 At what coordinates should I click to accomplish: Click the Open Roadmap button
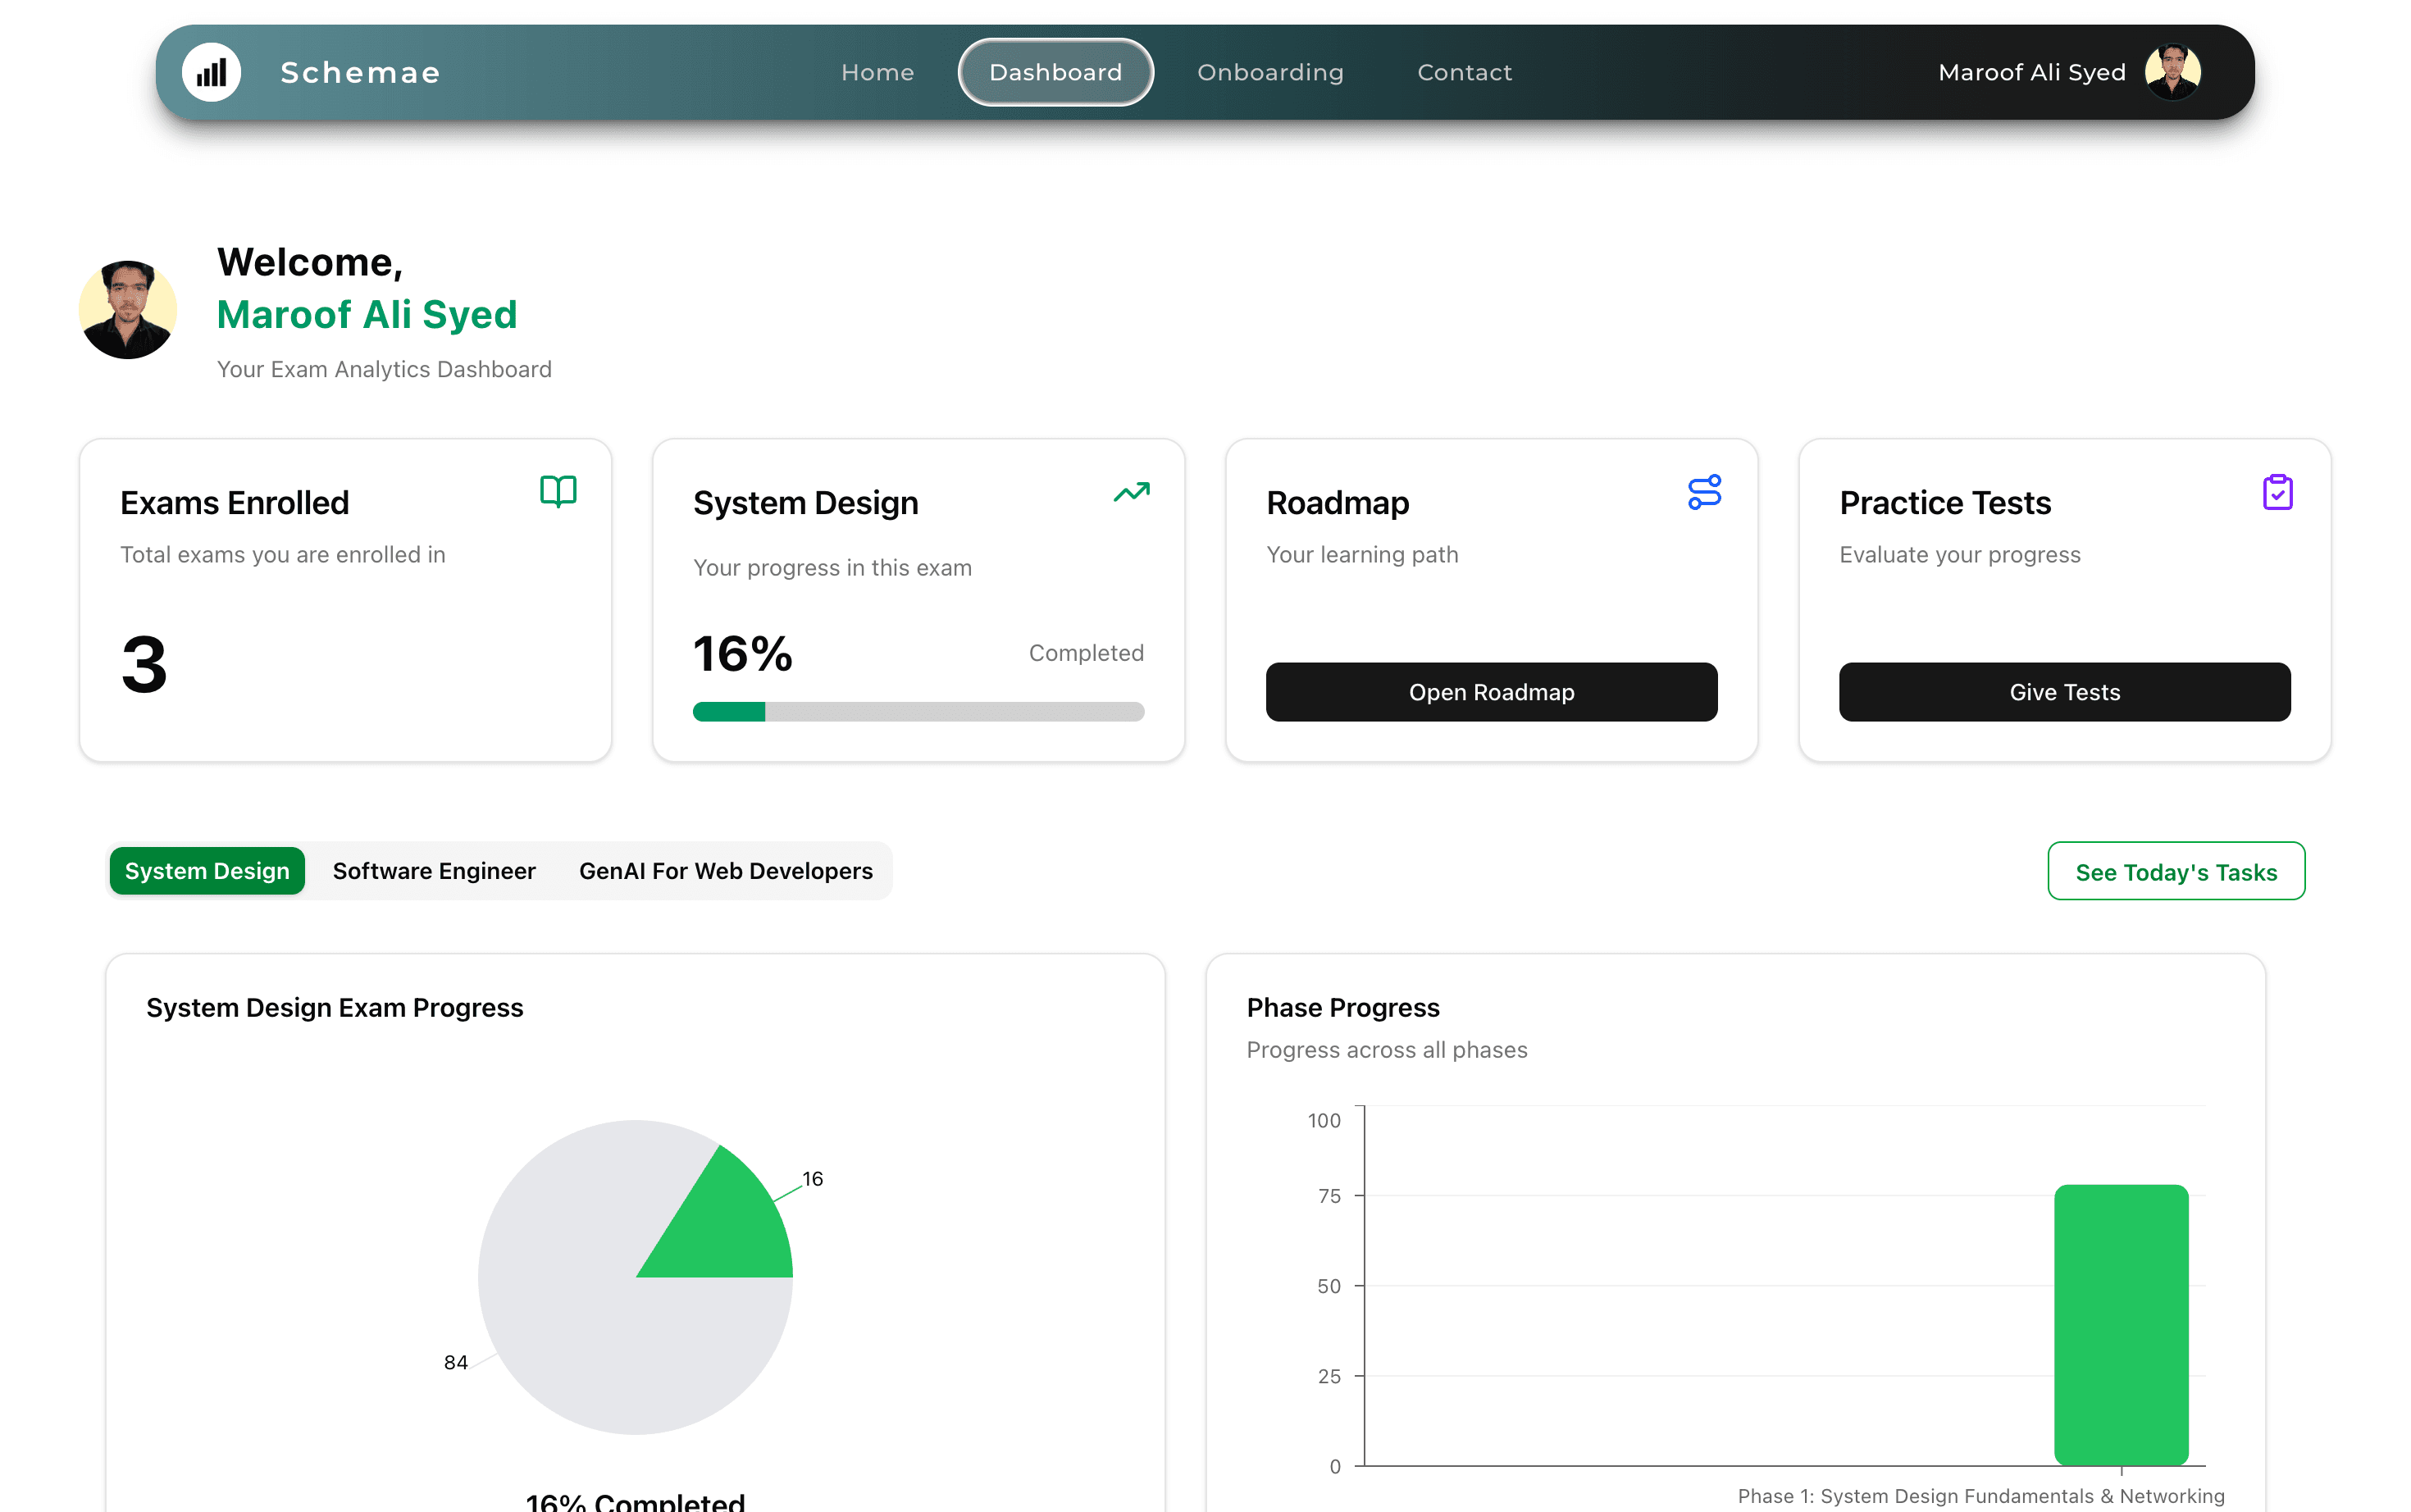tap(1491, 692)
